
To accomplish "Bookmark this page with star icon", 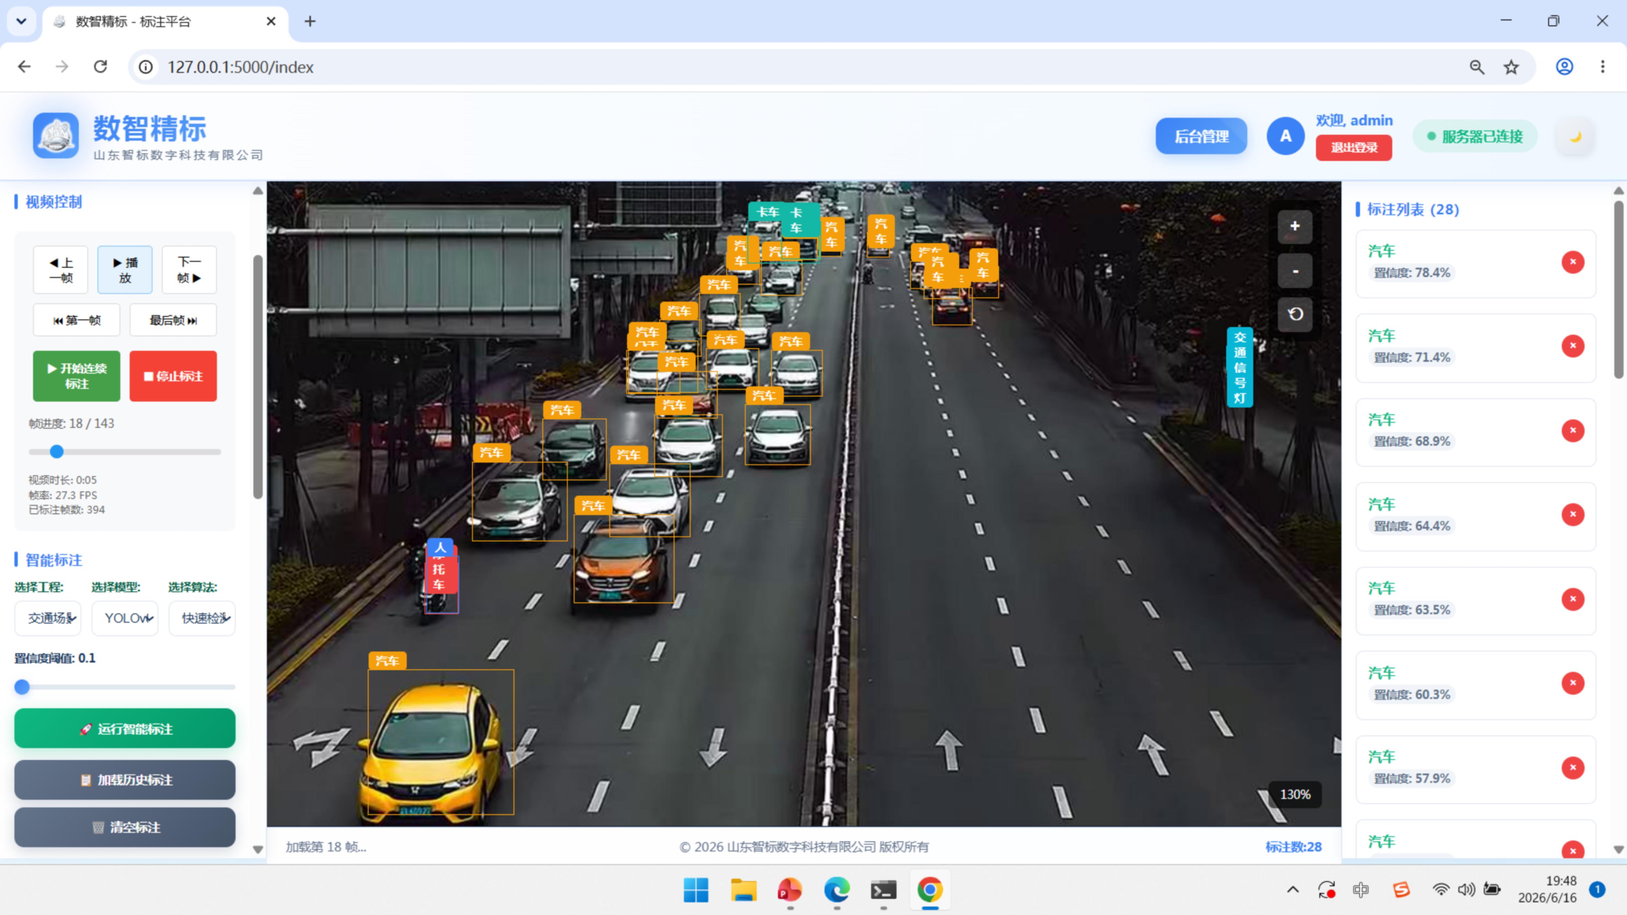I will click(1511, 67).
